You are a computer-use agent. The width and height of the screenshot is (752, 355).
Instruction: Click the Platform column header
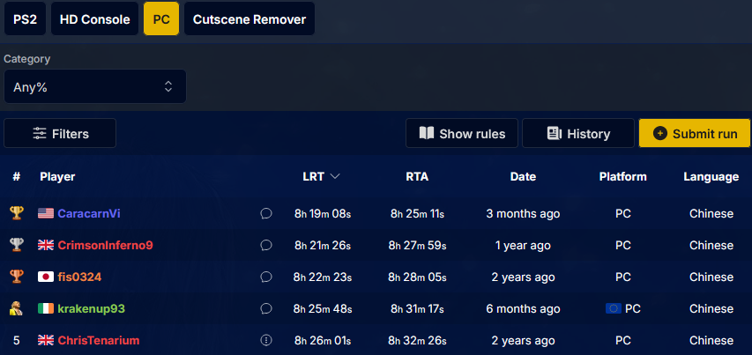click(x=622, y=177)
